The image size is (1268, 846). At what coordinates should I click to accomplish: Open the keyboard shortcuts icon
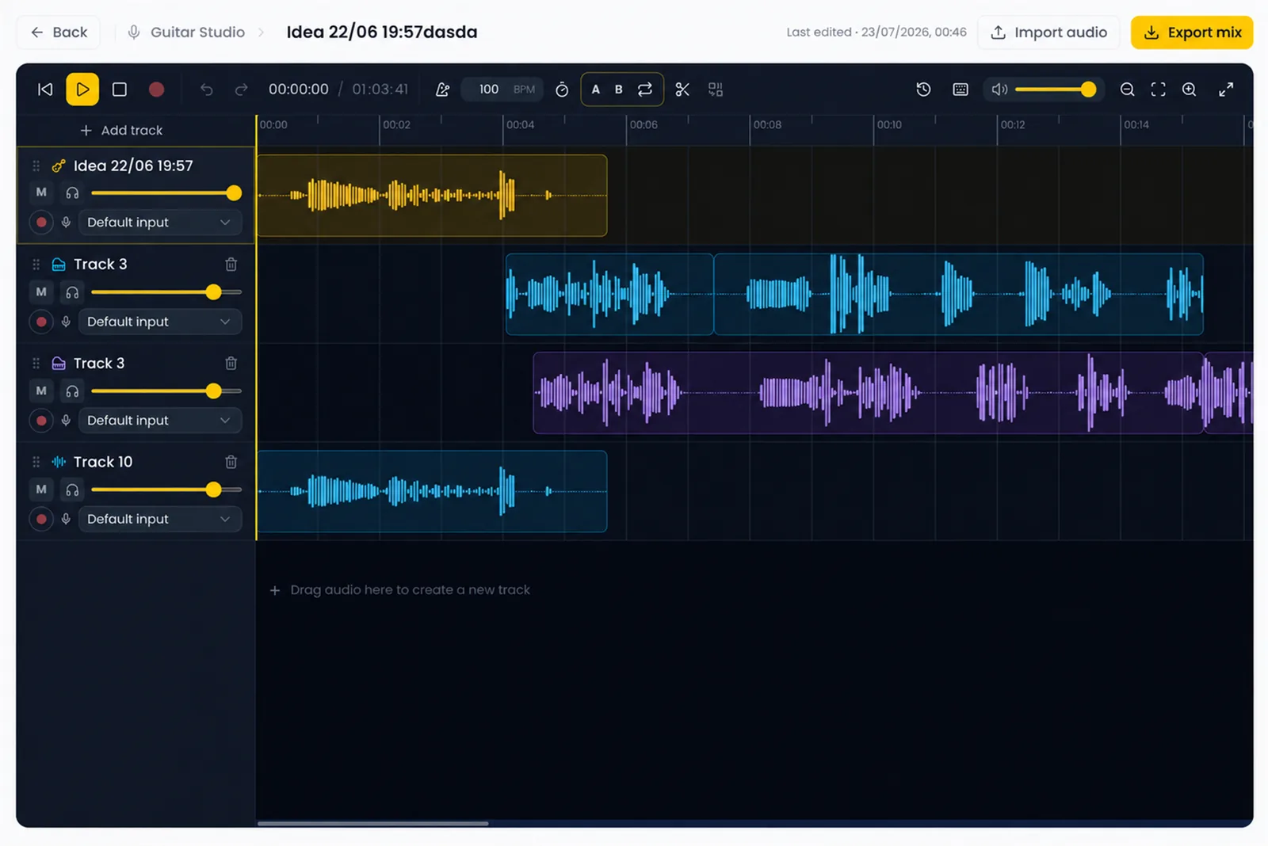[961, 90]
